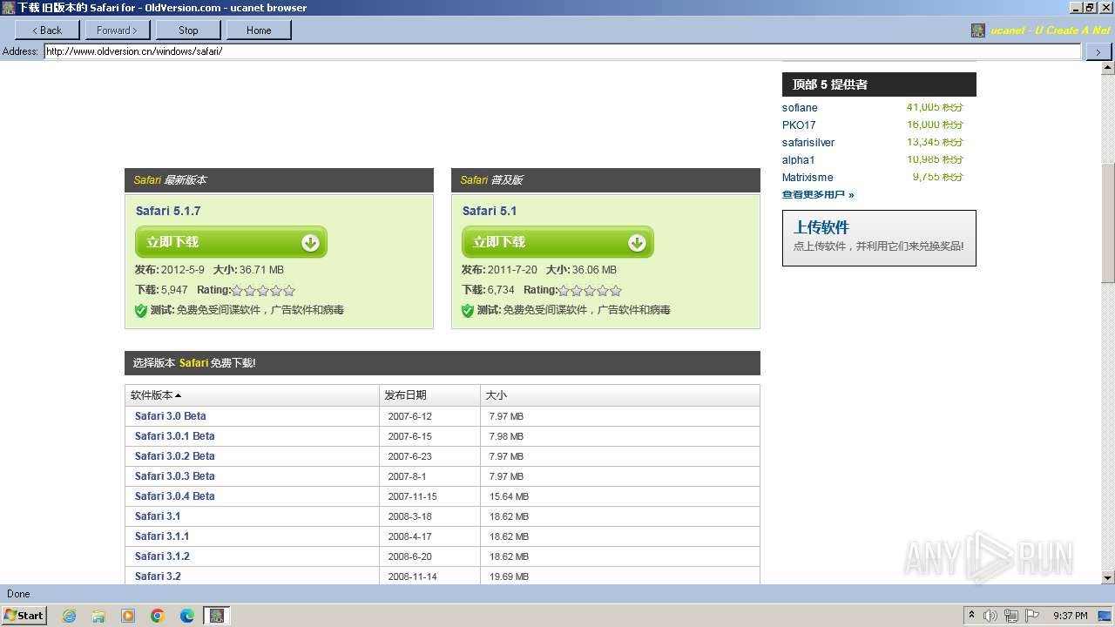Click the Go arrow button beside address
Image resolution: width=1115 pixels, height=627 pixels.
1098,51
